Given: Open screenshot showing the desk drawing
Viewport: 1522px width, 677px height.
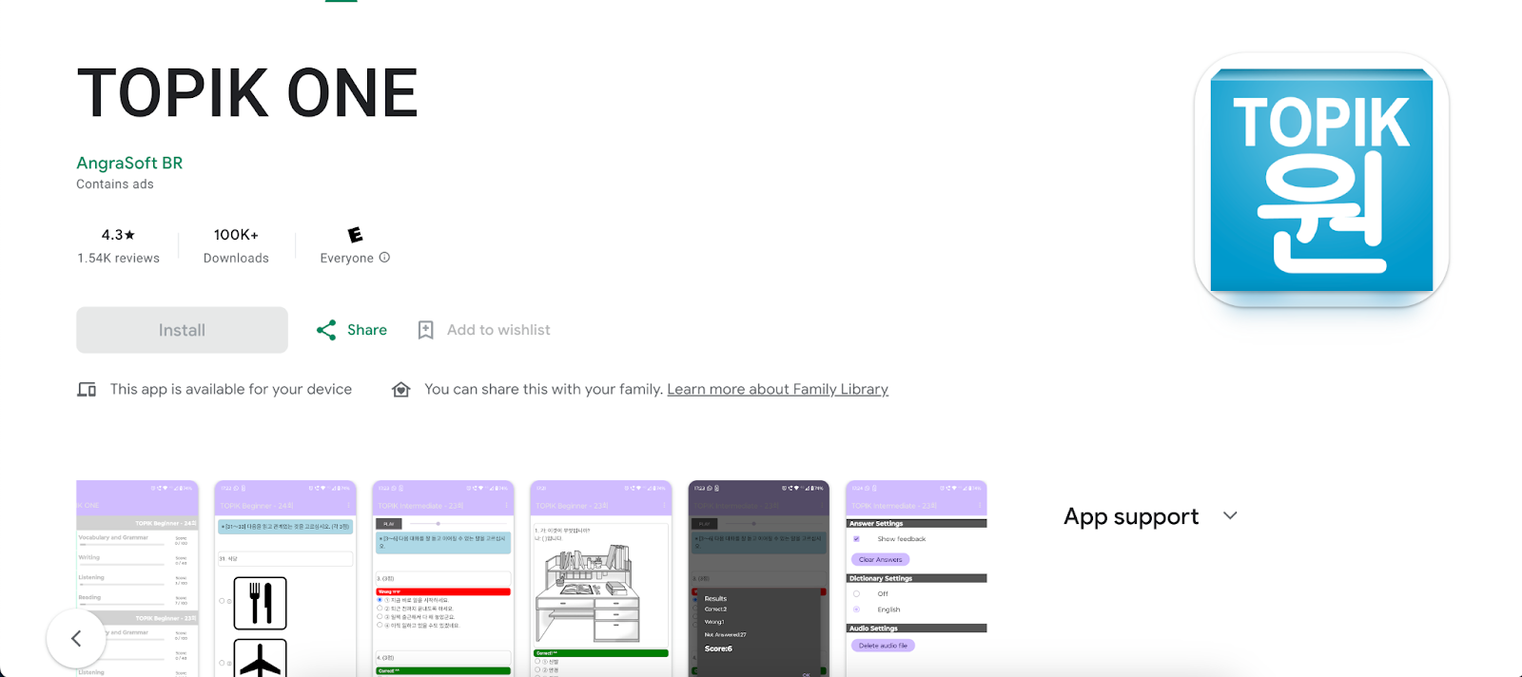Looking at the screenshot, I should [x=601, y=578].
